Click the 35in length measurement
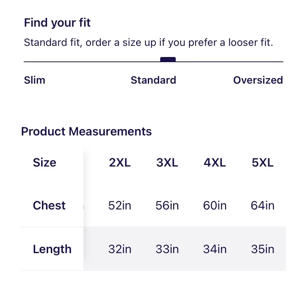This screenshot has width=307, height=292. tap(263, 249)
